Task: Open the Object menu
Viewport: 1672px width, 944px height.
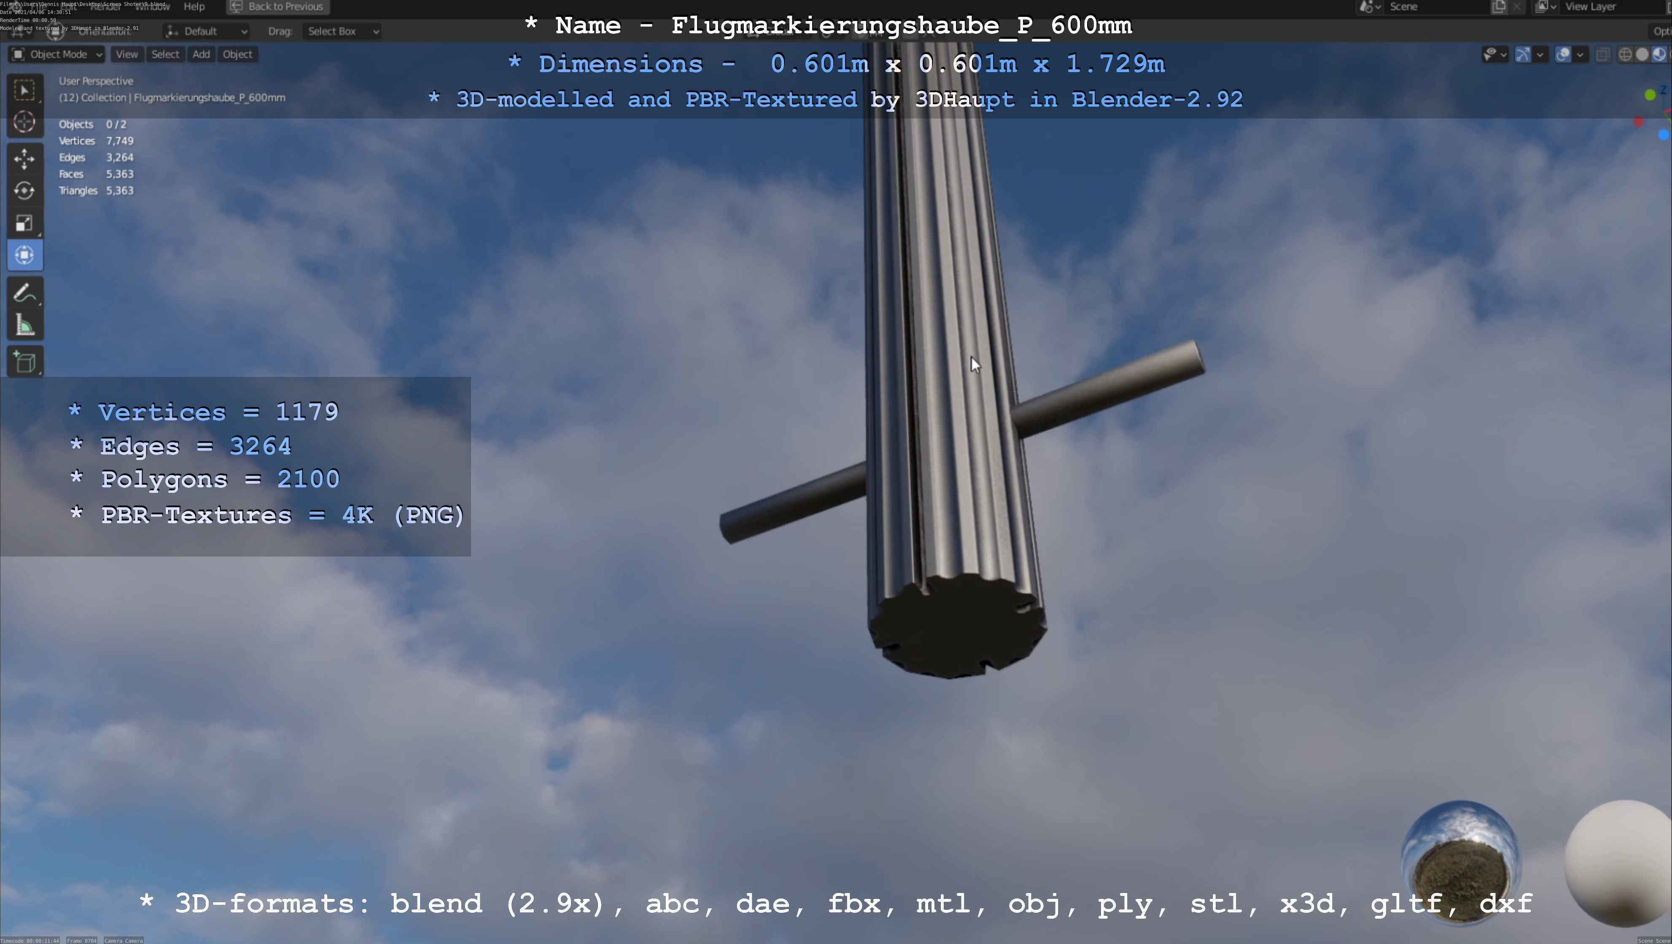Action: 237,54
